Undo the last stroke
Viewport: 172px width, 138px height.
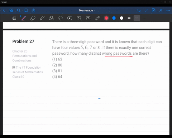coord(139,10)
